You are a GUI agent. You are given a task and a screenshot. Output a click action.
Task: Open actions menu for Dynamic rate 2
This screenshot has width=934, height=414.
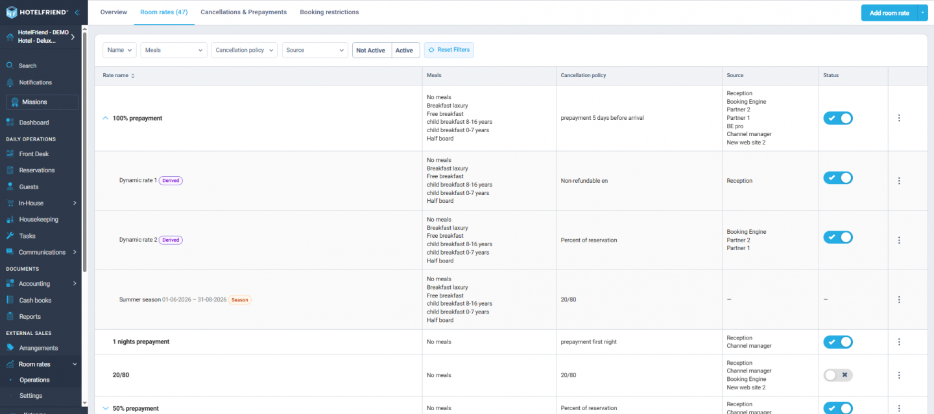pos(899,240)
